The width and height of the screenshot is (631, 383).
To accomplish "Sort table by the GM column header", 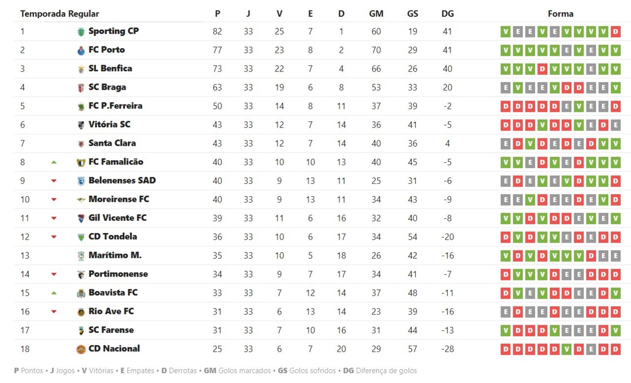I will point(376,14).
